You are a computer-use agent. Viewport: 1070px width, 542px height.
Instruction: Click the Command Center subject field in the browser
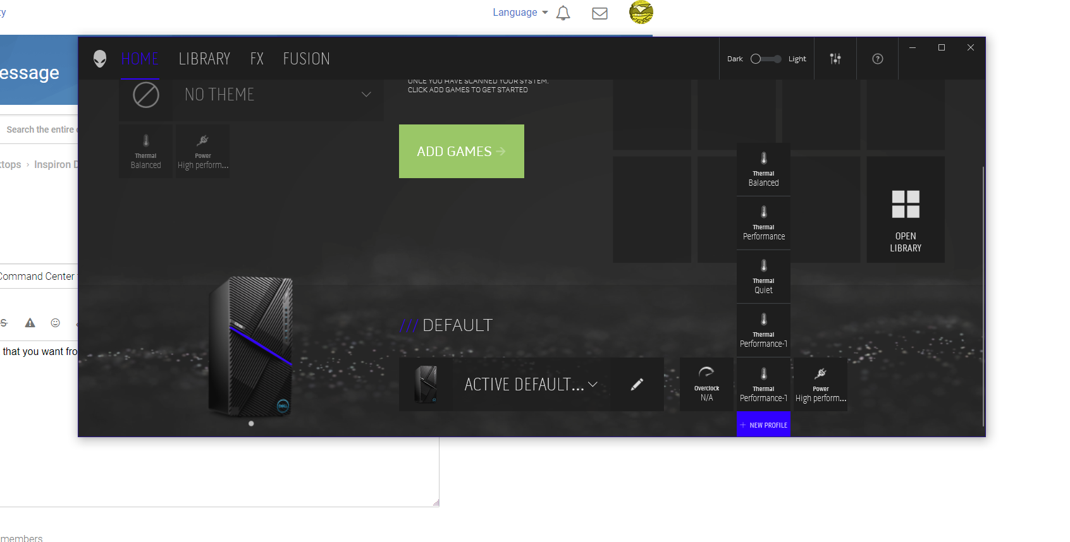(x=39, y=276)
